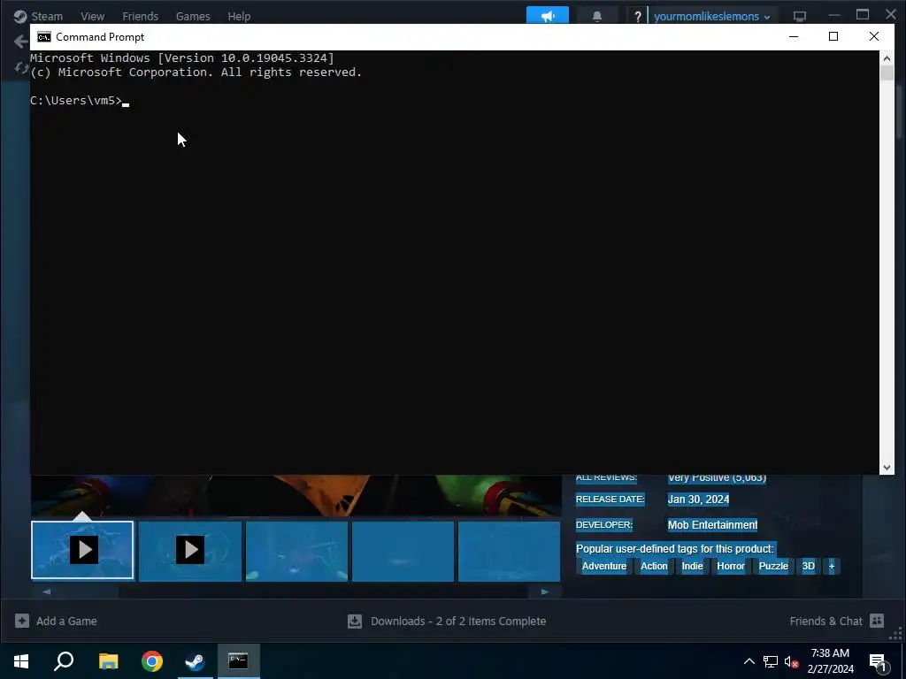Click inside the Command Prompt input area
The width and height of the screenshot is (906, 679).
point(454,262)
